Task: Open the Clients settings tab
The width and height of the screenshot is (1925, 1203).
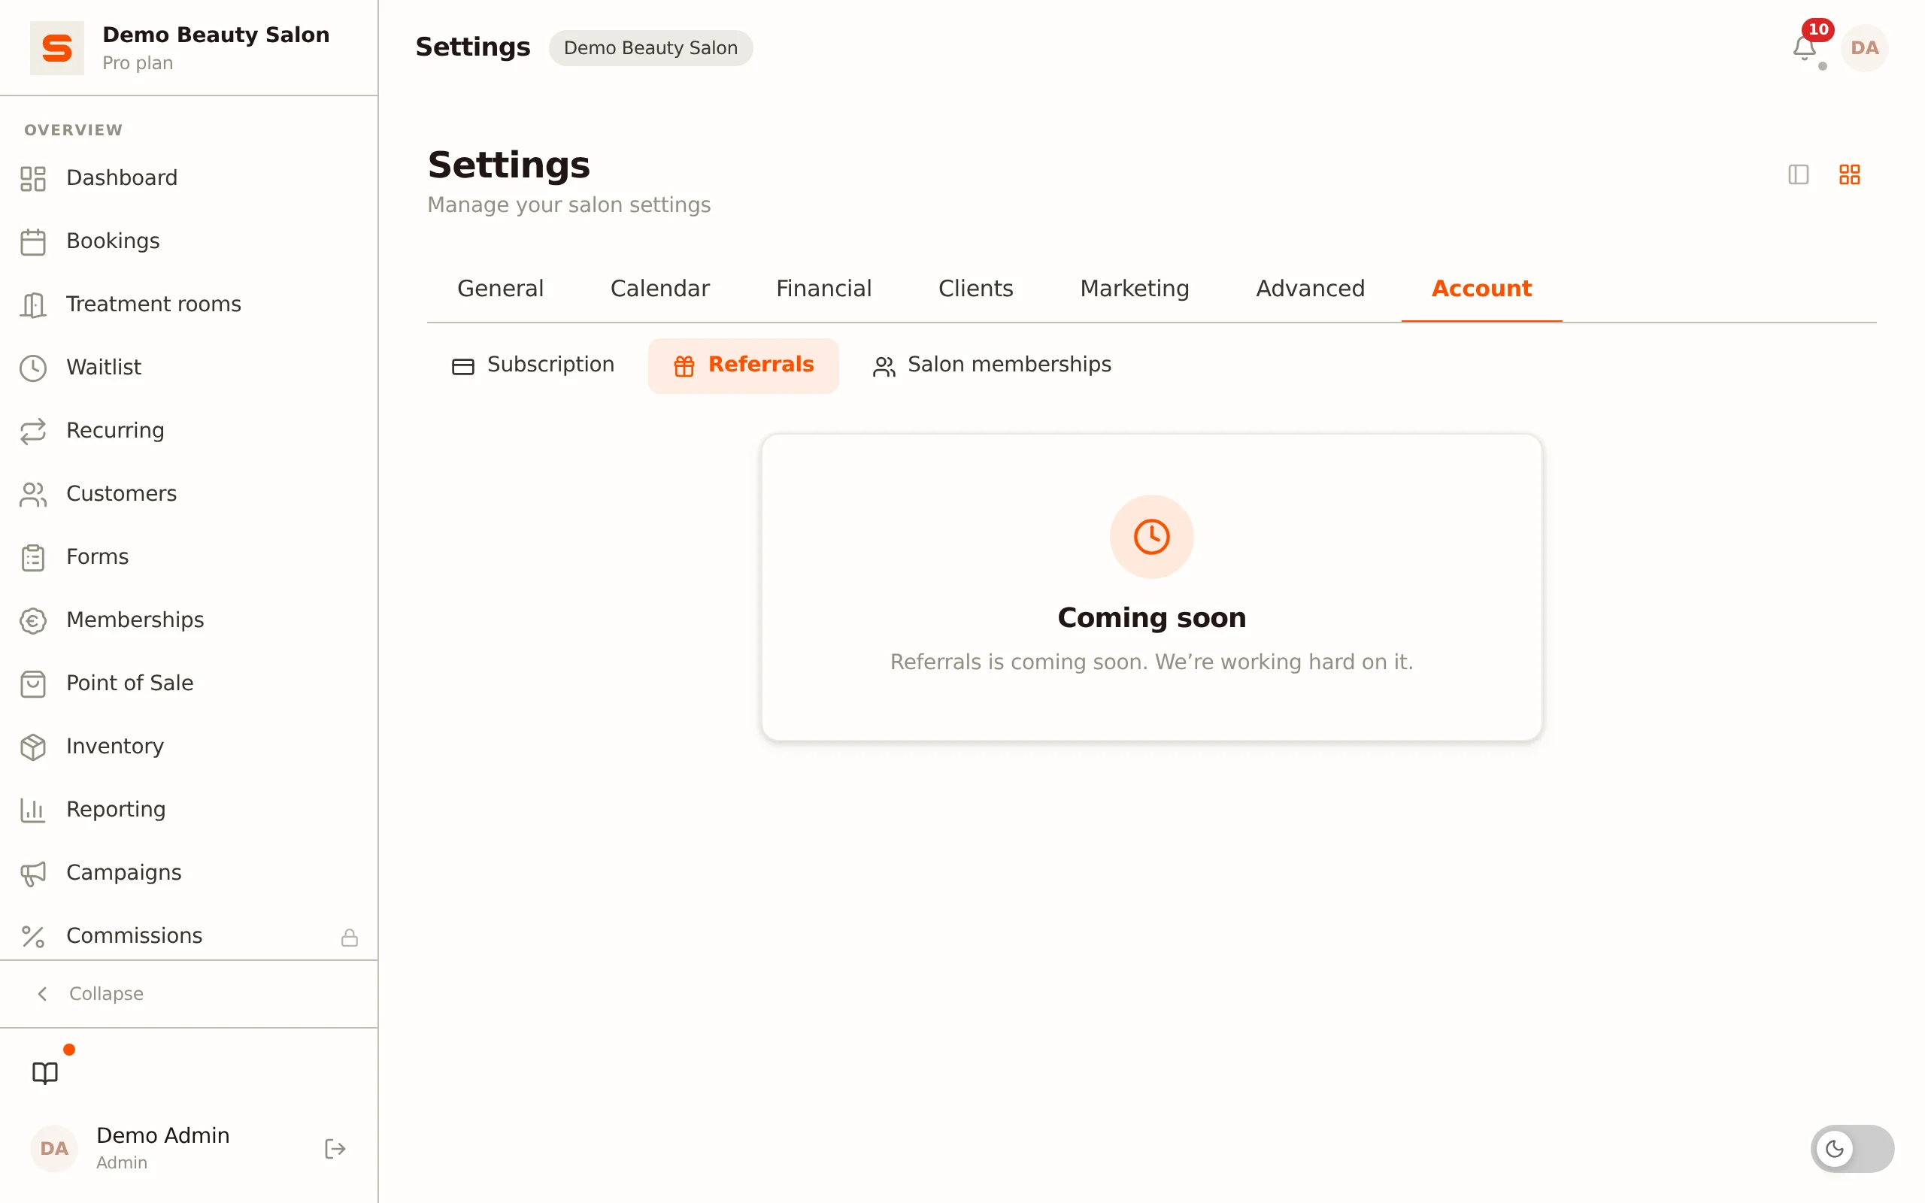Action: pos(975,288)
